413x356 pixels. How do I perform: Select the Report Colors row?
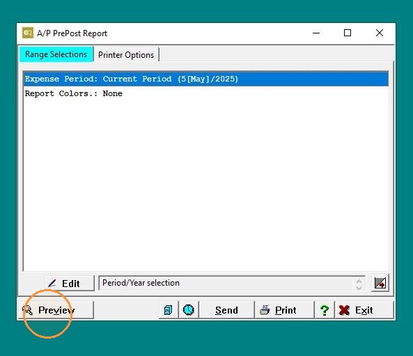205,93
